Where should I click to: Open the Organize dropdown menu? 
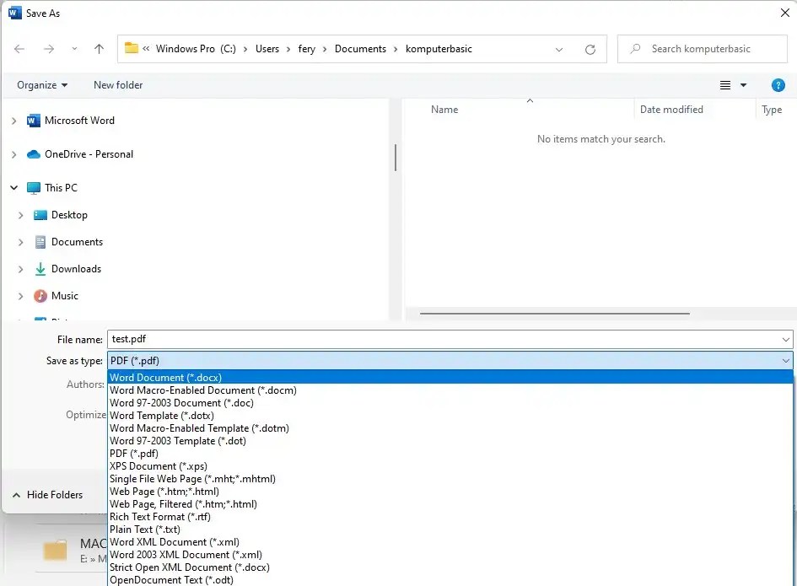(x=41, y=85)
